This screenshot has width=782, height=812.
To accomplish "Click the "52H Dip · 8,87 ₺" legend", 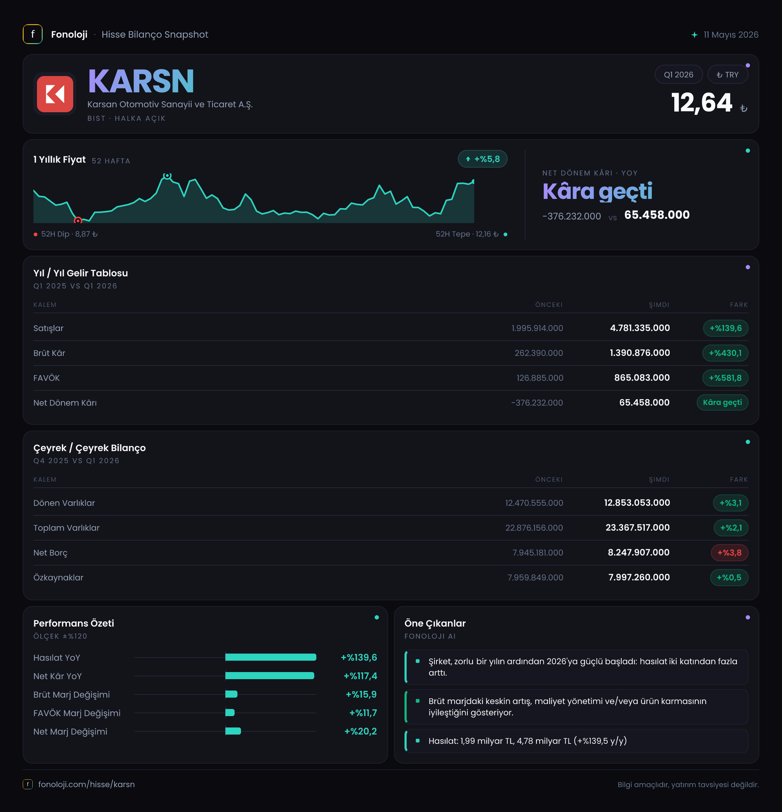I will [x=65, y=234].
